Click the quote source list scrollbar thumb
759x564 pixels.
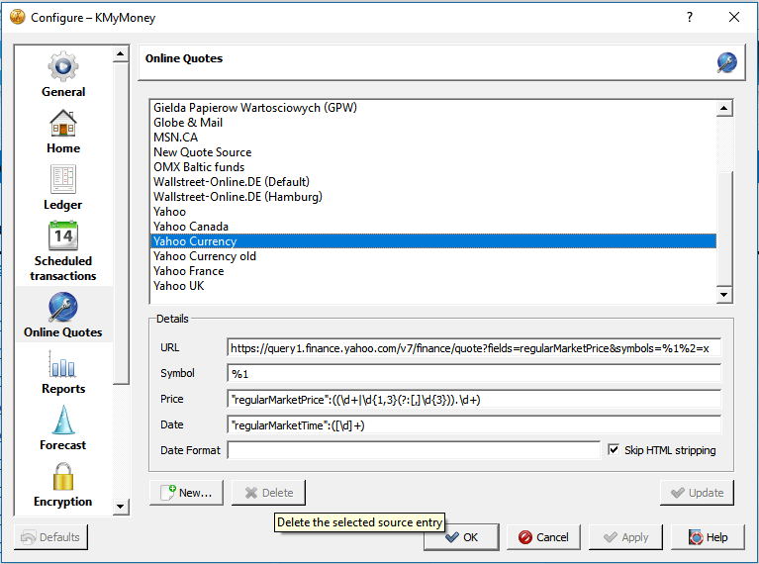click(724, 229)
